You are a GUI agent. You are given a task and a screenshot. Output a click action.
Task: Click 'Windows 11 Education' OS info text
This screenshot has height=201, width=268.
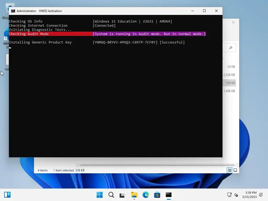click(x=115, y=21)
